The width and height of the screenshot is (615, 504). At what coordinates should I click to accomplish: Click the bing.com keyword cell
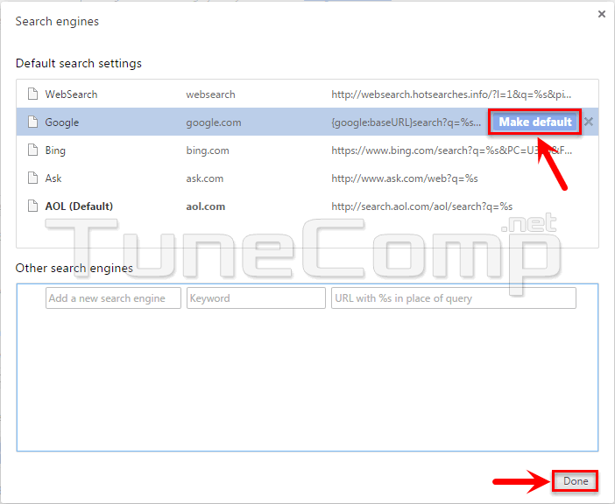208,150
